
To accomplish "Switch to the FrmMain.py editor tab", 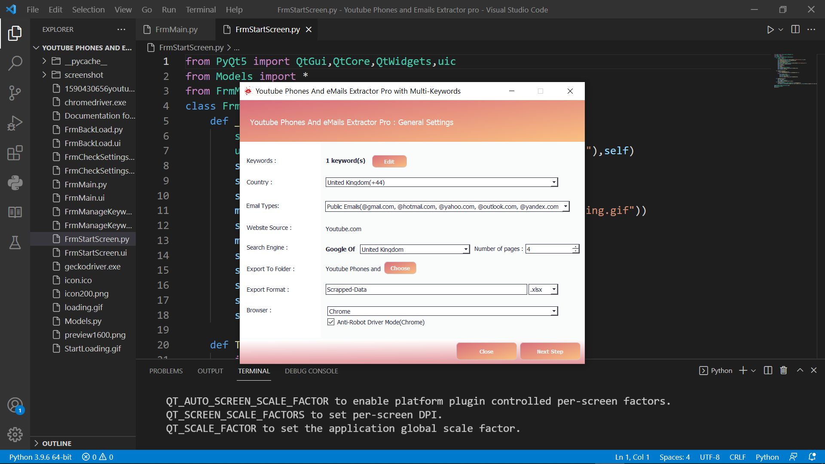I will [176, 29].
